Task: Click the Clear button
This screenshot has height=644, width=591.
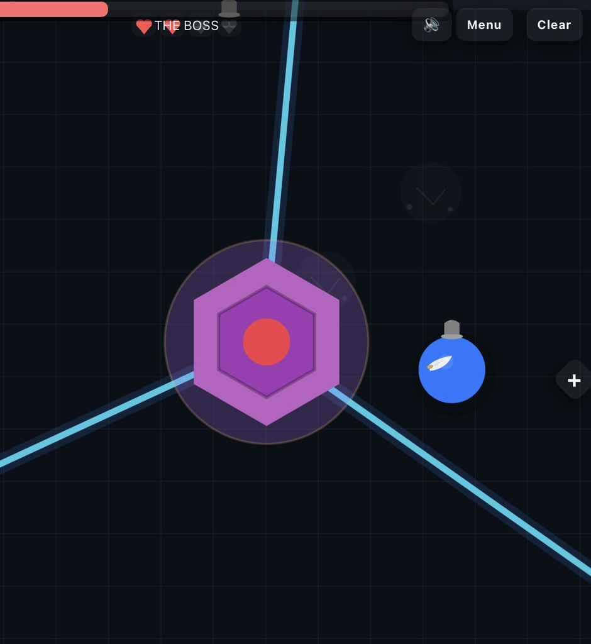Action: tap(554, 25)
